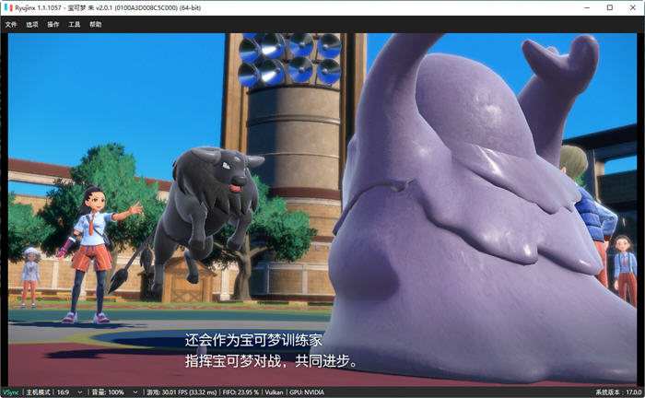645x398 pixels.
Task: Click the FIFO percentage indicator
Action: [x=240, y=392]
